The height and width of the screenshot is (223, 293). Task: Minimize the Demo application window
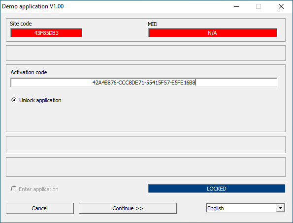click(x=236, y=6)
